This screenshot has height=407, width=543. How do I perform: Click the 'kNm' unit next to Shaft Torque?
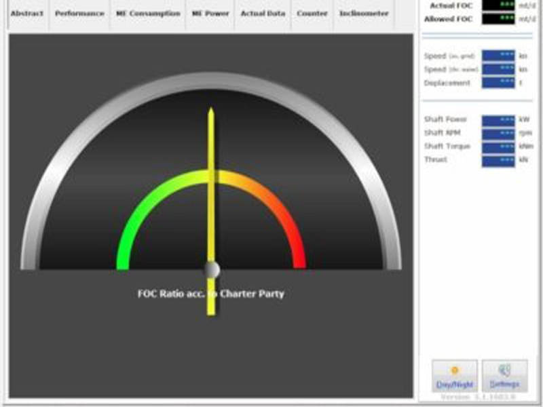point(526,147)
